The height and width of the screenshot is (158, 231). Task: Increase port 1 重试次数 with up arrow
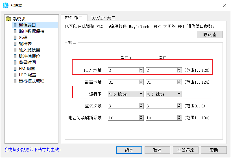pyautogui.click(x=179, y=105)
